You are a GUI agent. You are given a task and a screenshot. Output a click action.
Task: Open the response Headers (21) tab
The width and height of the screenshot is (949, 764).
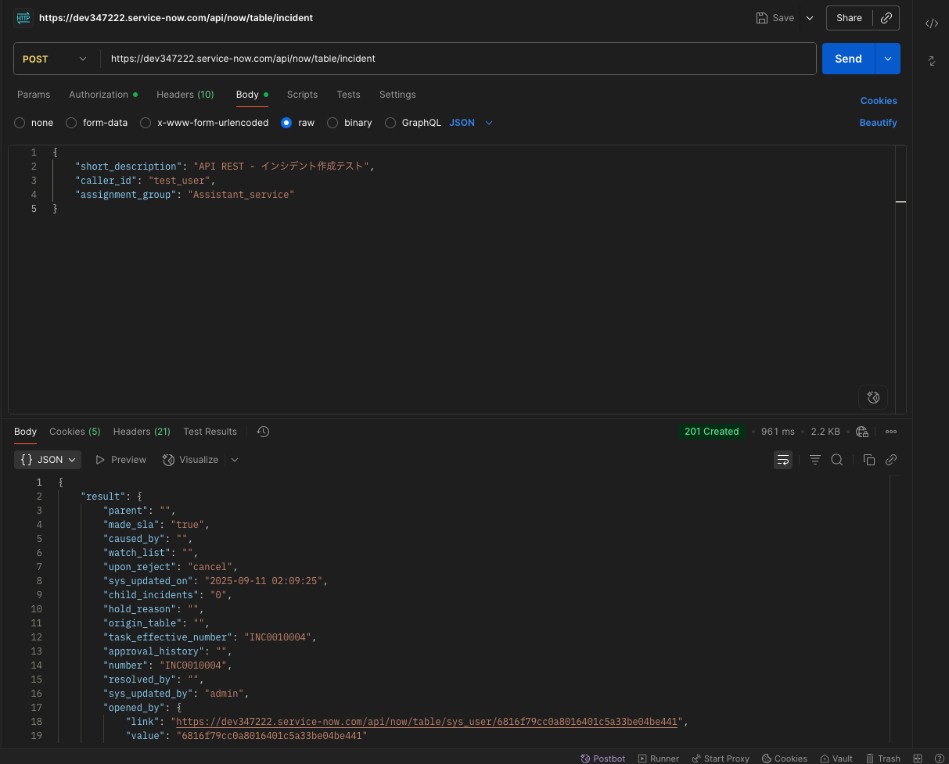pyautogui.click(x=142, y=432)
